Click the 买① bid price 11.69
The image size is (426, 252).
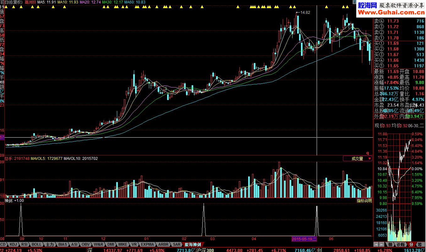point(393,44)
